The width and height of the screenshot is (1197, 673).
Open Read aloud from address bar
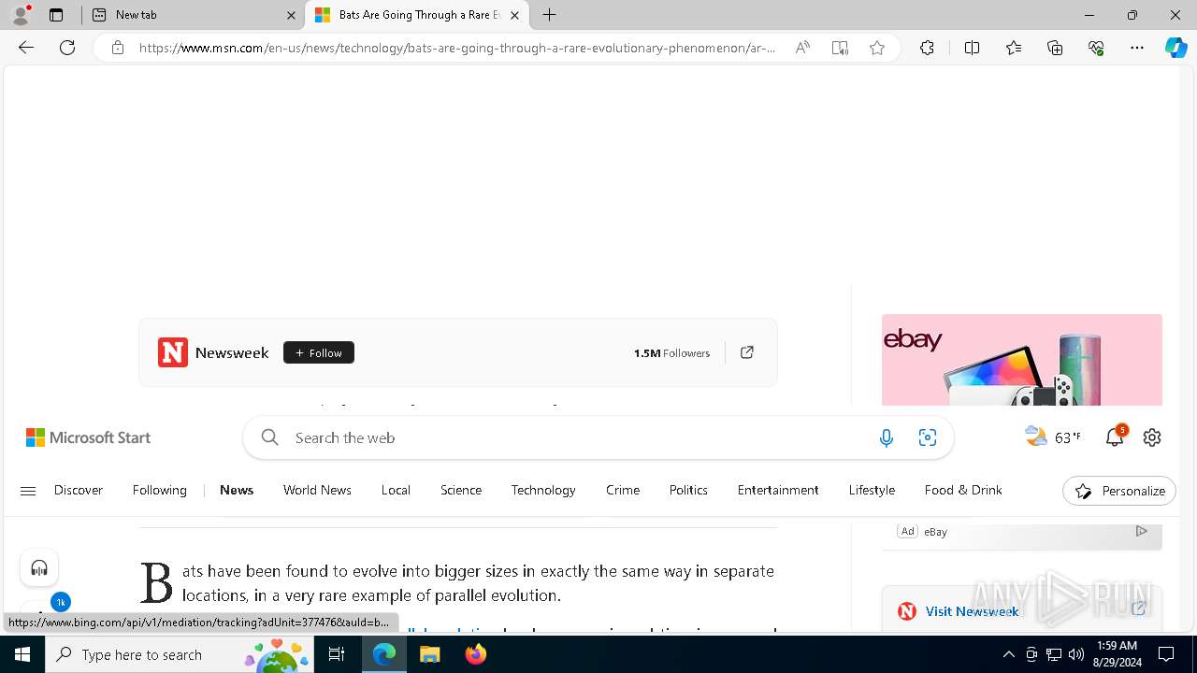click(x=802, y=48)
